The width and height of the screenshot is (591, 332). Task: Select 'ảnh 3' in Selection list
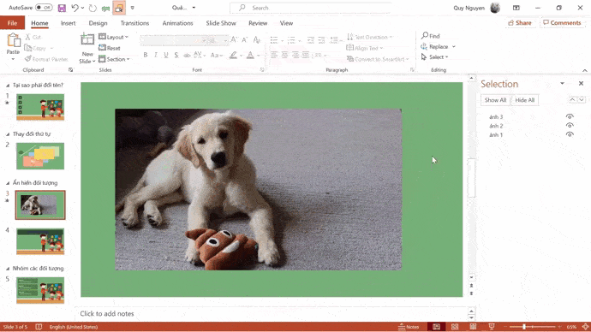[x=496, y=117]
